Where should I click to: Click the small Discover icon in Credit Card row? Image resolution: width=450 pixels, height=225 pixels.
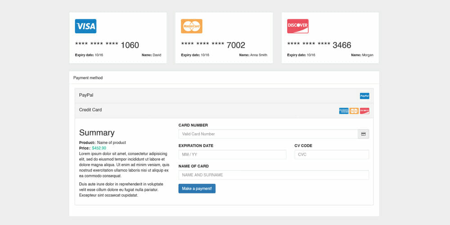click(x=364, y=111)
